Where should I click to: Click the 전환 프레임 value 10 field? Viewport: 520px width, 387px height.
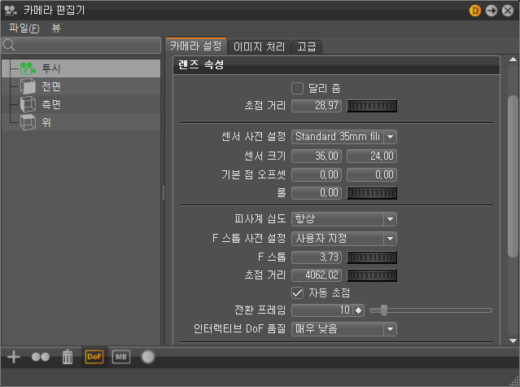(321, 310)
